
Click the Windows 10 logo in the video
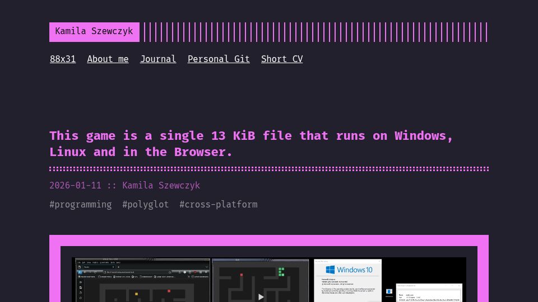coord(349,270)
